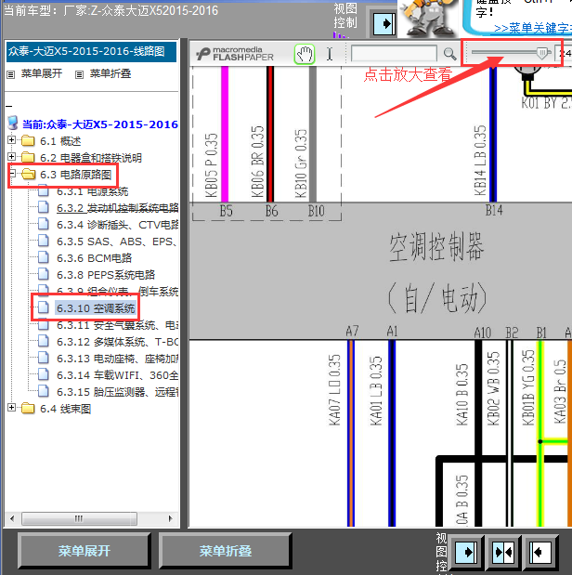
Task: Select the 6.2 电器盒和搭铁说明 item
Action: [91, 158]
